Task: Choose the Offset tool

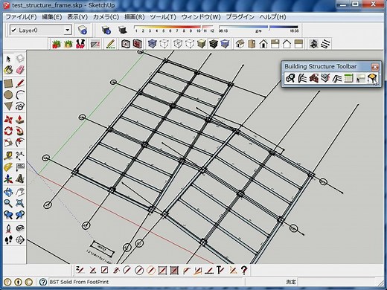Action: coord(20,142)
